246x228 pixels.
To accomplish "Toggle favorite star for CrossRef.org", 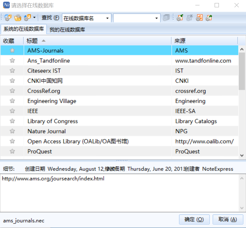I will (x=12, y=91).
